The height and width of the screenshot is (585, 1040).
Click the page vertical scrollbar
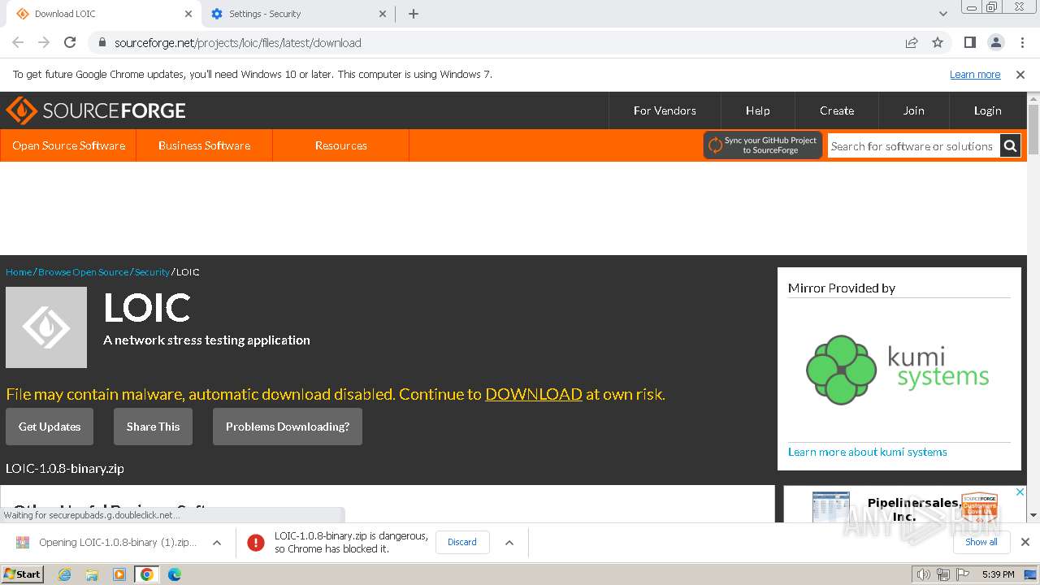click(1033, 130)
